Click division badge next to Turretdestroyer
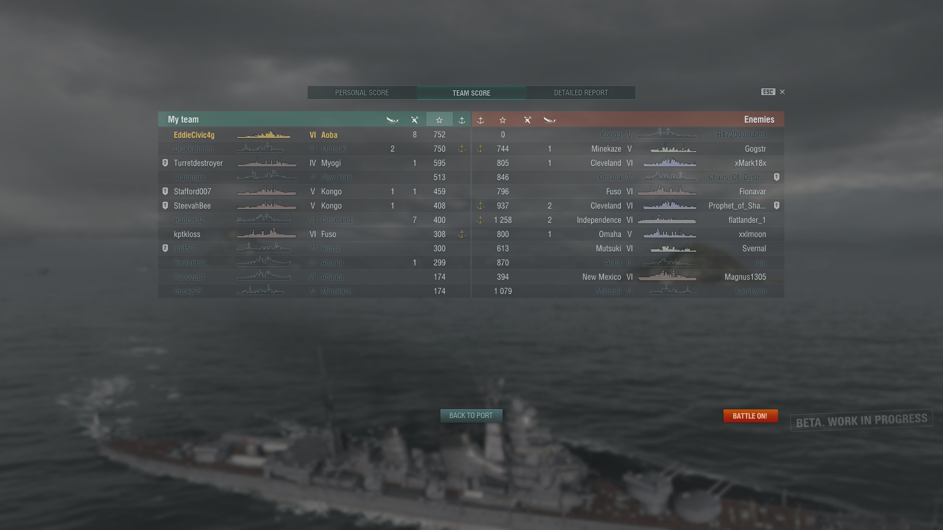The image size is (943, 530). pyautogui.click(x=165, y=163)
